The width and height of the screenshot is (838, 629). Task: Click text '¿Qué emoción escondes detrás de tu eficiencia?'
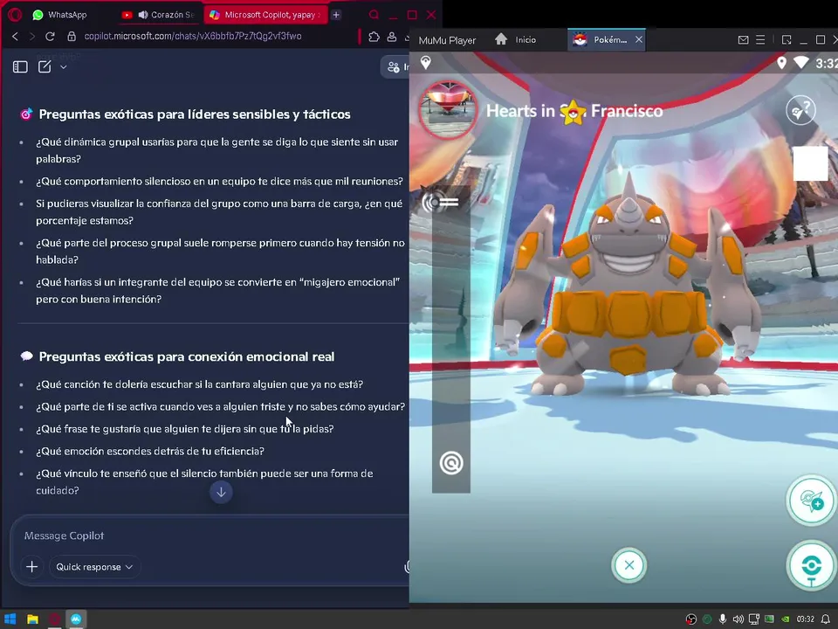coord(150,451)
